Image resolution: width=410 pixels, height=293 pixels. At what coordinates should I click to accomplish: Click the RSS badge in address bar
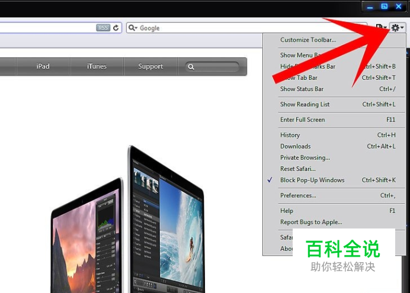point(103,28)
